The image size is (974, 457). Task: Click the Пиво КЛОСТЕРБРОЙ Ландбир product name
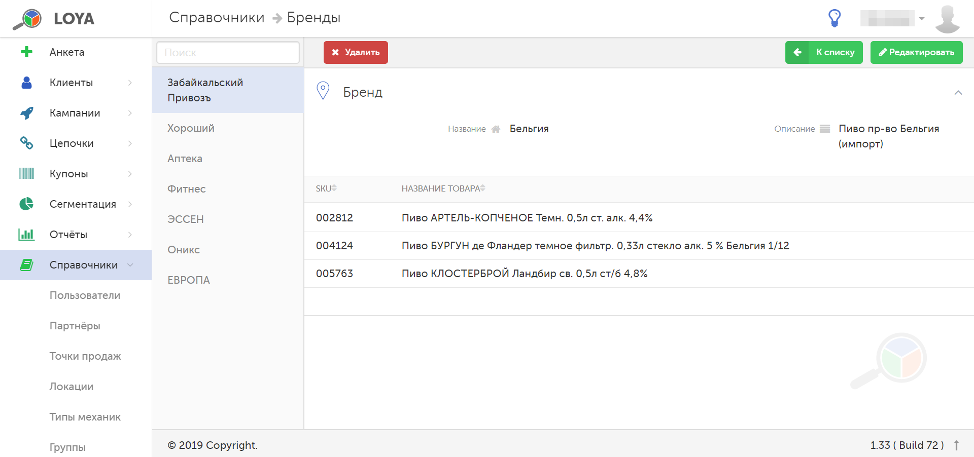[525, 274]
